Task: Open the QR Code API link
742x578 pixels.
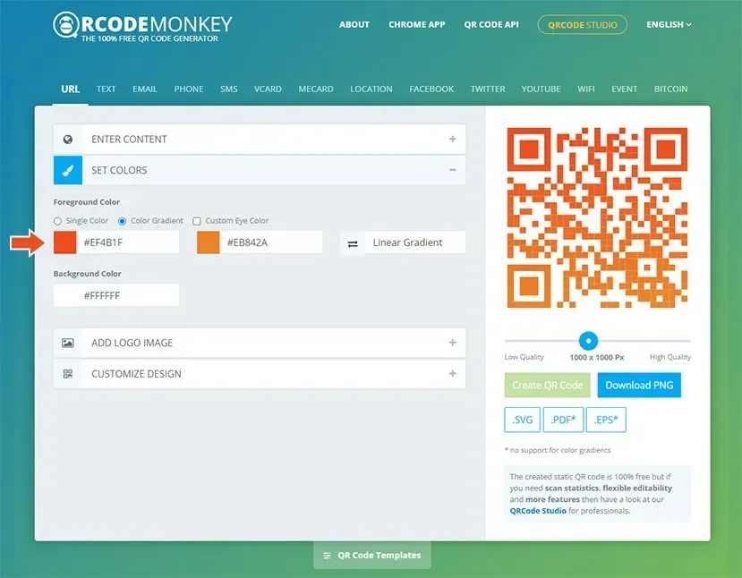Action: 491,24
